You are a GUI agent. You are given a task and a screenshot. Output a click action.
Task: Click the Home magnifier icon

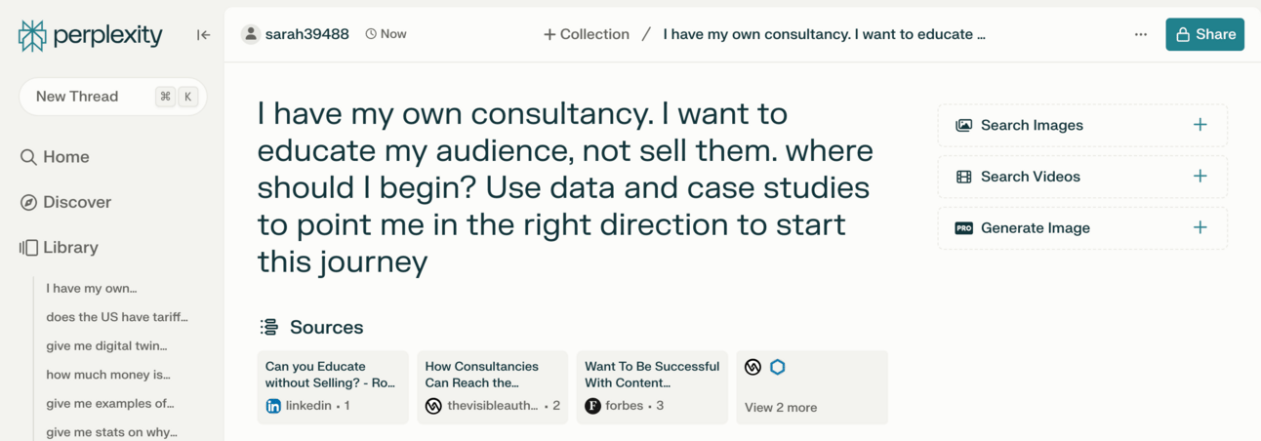(x=28, y=157)
